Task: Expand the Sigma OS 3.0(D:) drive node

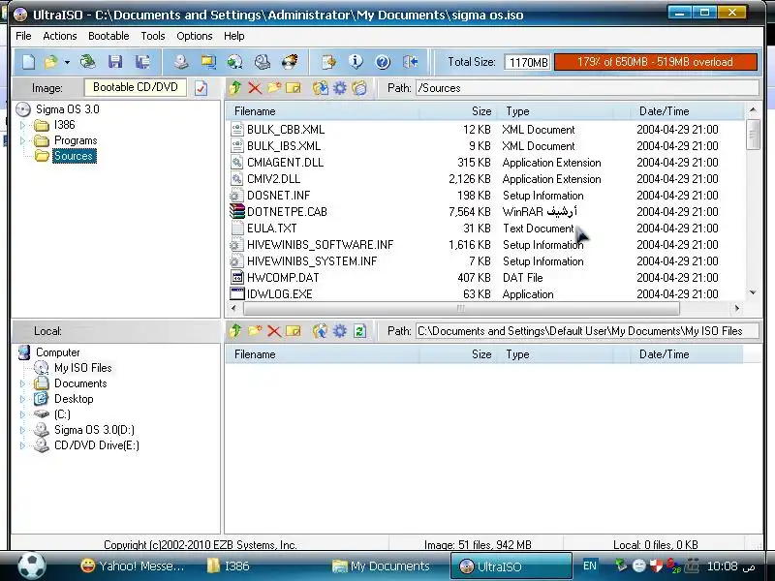Action: click(x=22, y=430)
